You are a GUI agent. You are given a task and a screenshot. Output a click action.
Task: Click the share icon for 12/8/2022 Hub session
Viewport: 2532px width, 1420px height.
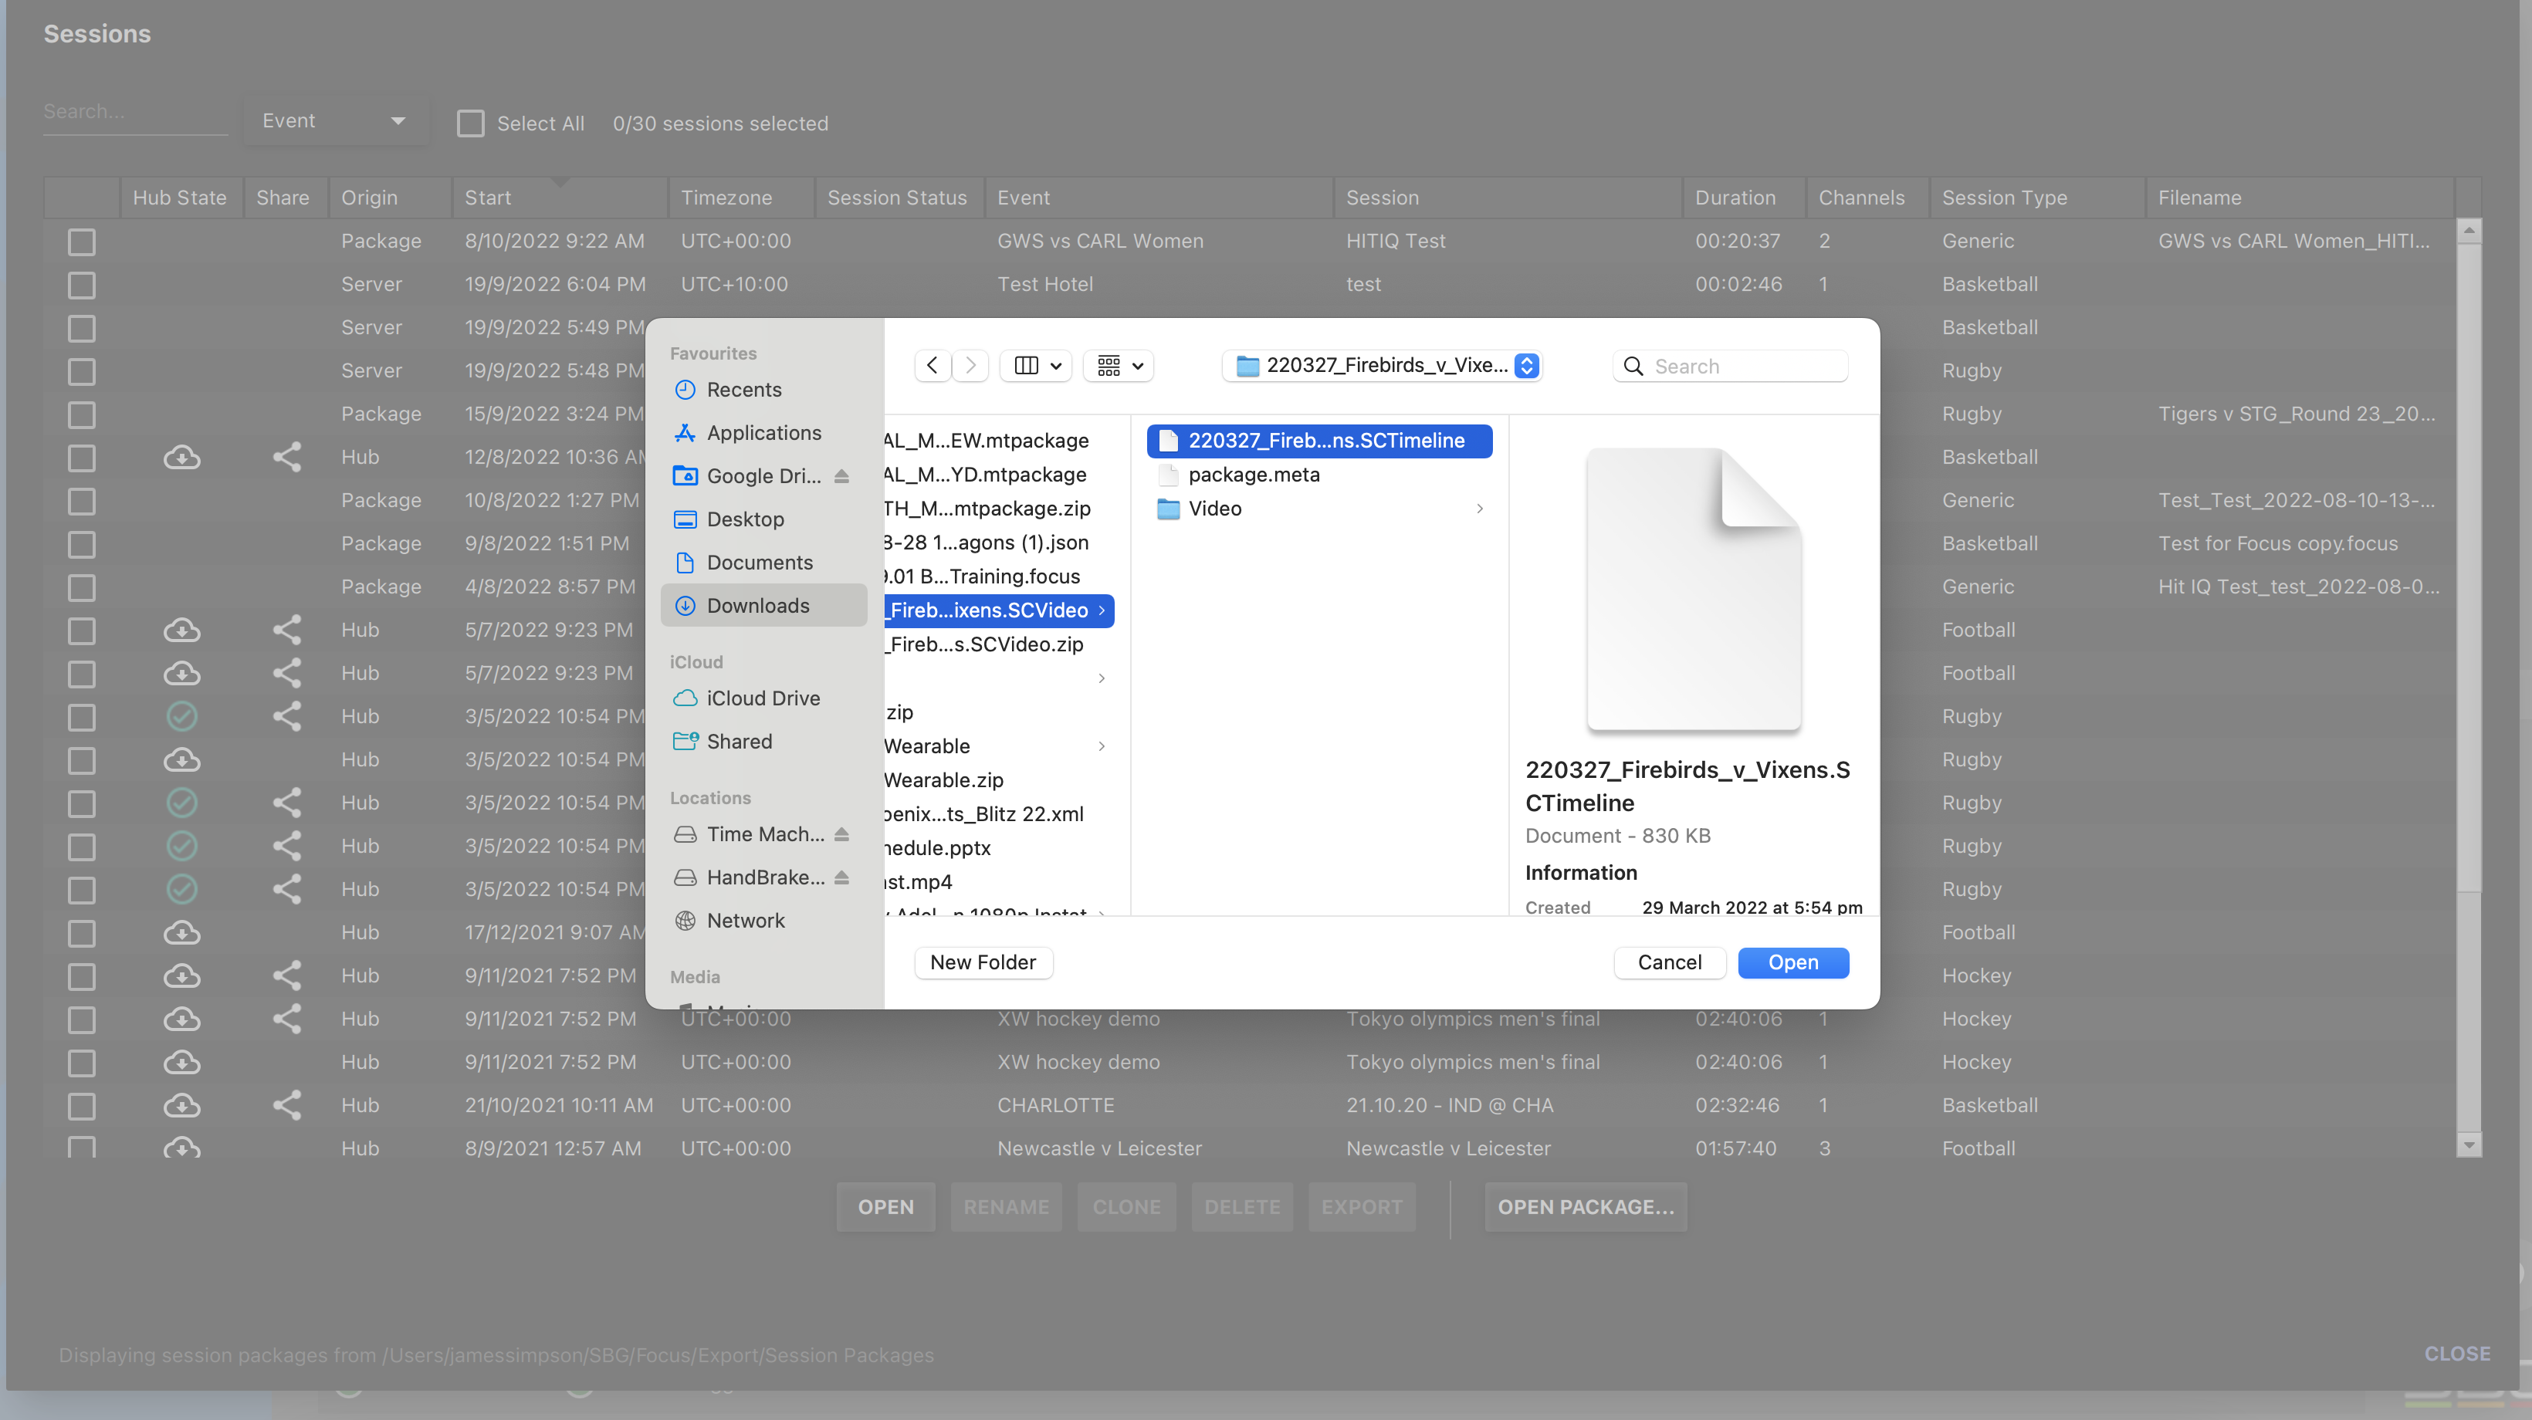pyautogui.click(x=286, y=457)
